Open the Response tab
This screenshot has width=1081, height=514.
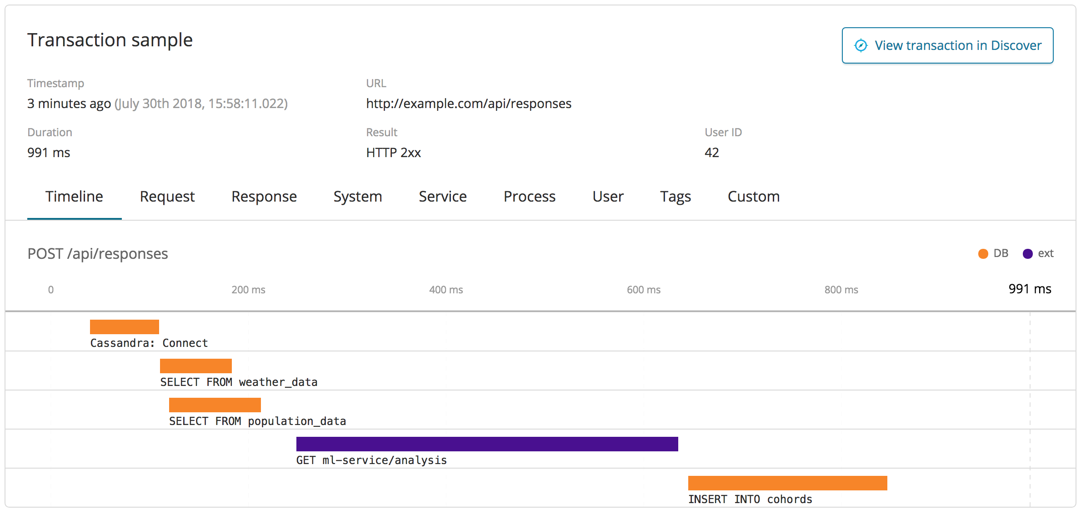click(x=264, y=196)
